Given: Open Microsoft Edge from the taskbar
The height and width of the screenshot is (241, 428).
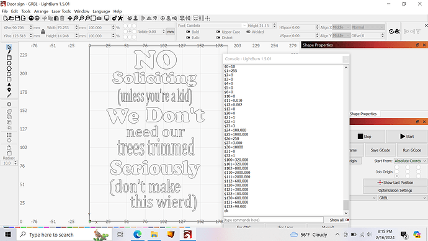Looking at the screenshot, I should pos(137,234).
